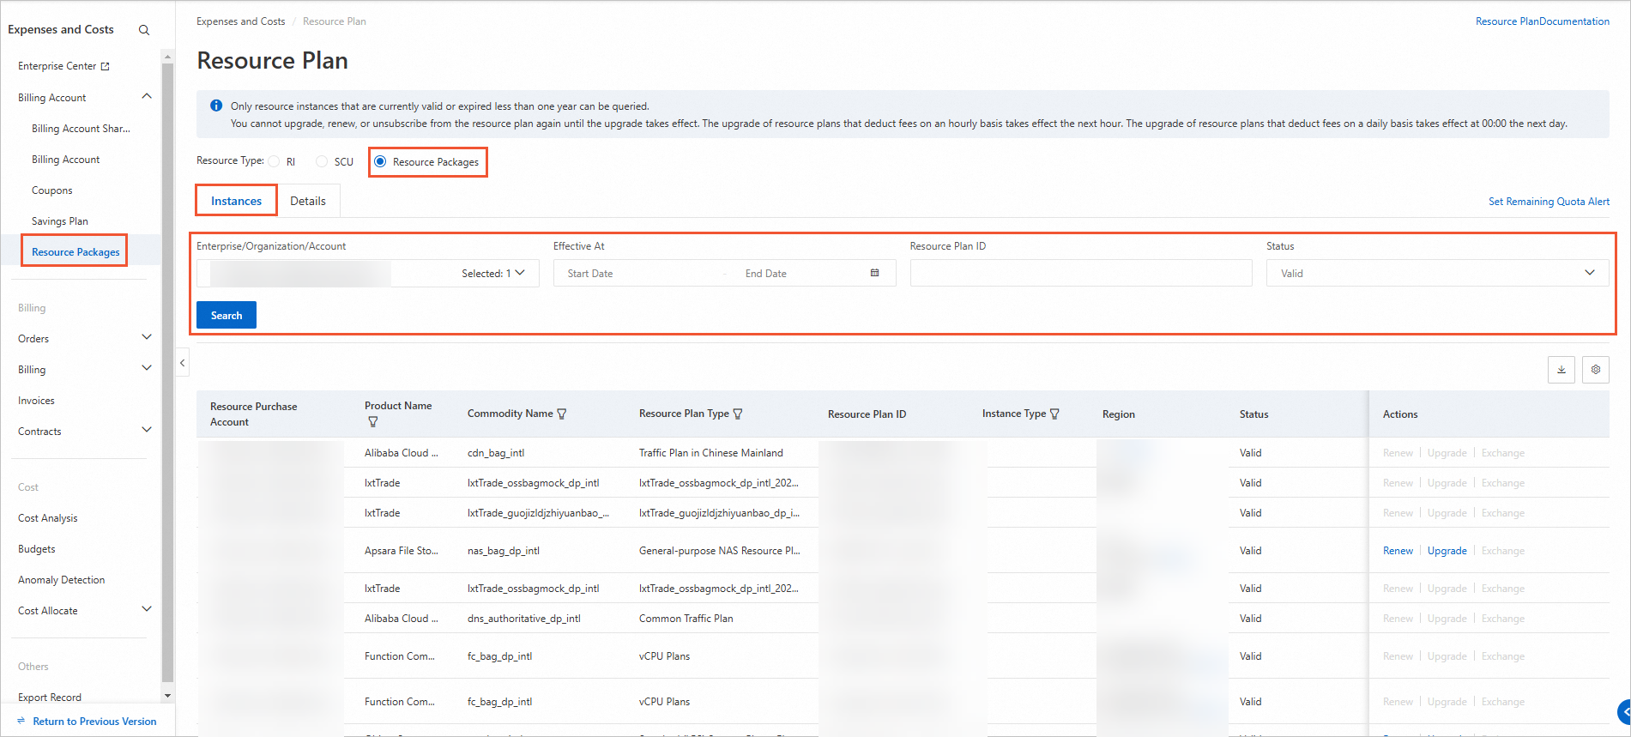Click the Region column header
Screen dimensions: 1631x737
tap(1118, 414)
